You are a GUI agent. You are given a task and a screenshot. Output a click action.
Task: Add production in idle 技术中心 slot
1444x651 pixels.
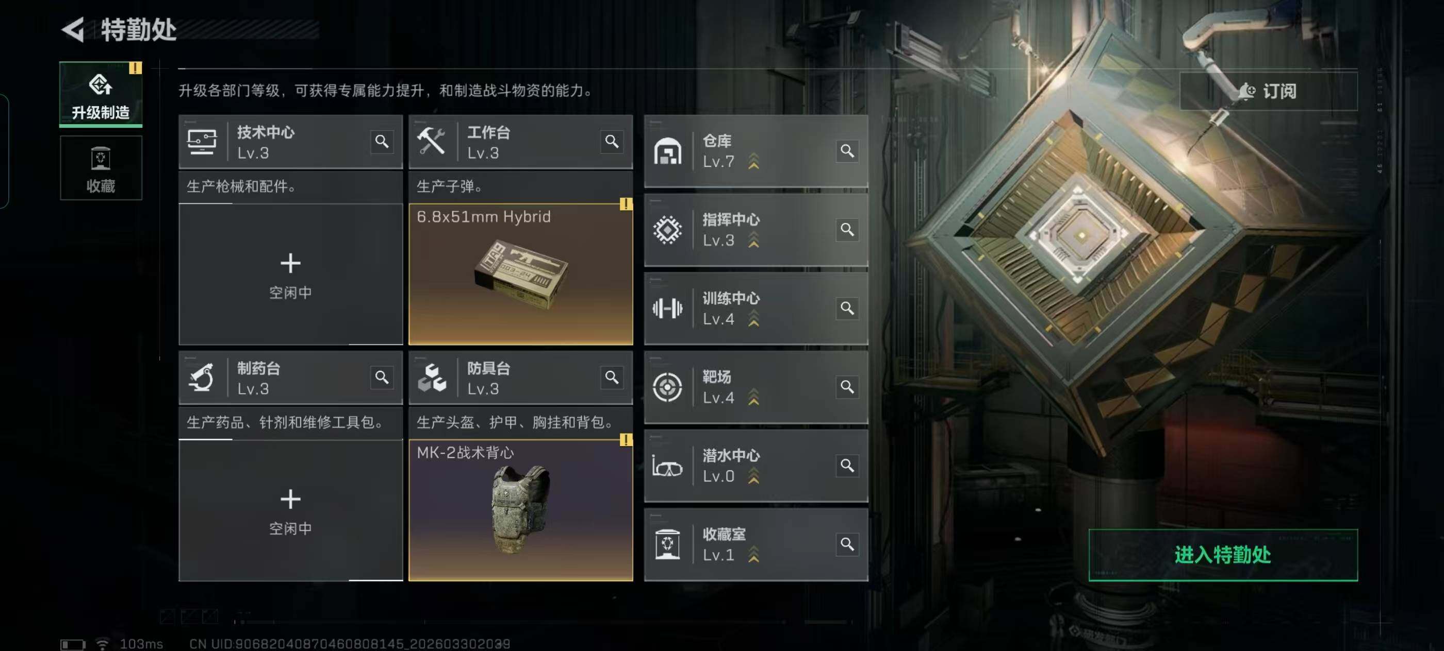click(290, 275)
